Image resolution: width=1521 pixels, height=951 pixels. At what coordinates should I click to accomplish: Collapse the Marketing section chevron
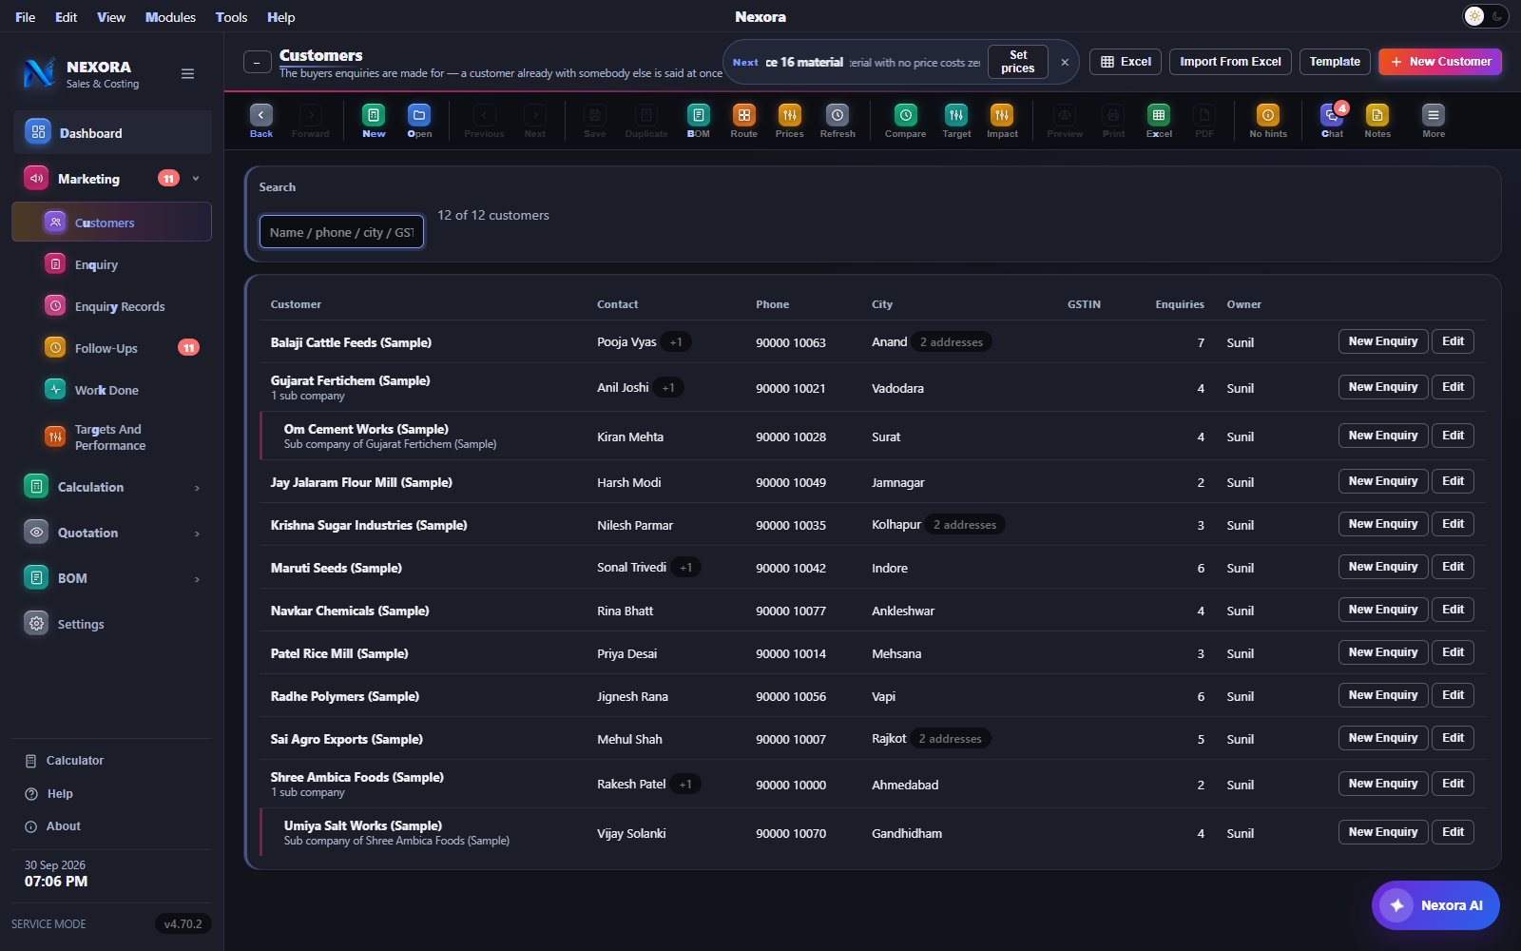[196, 179]
